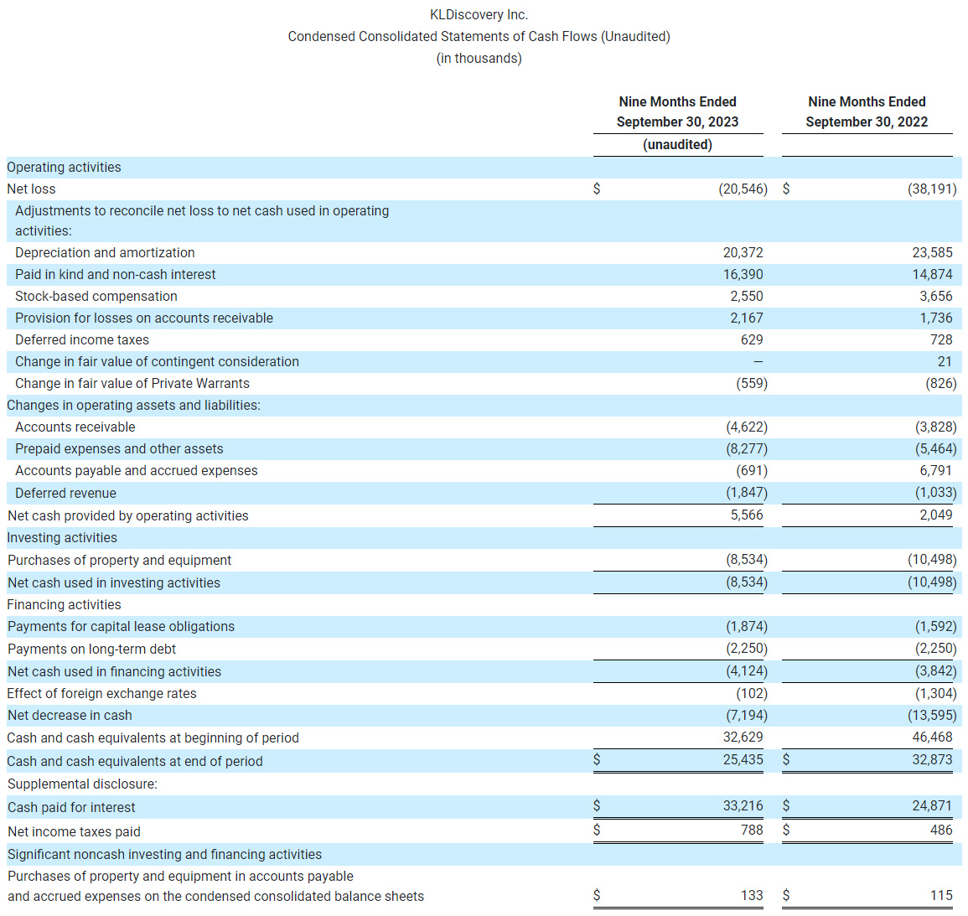
Task: Click the Operating activities section row
Action: (x=64, y=167)
